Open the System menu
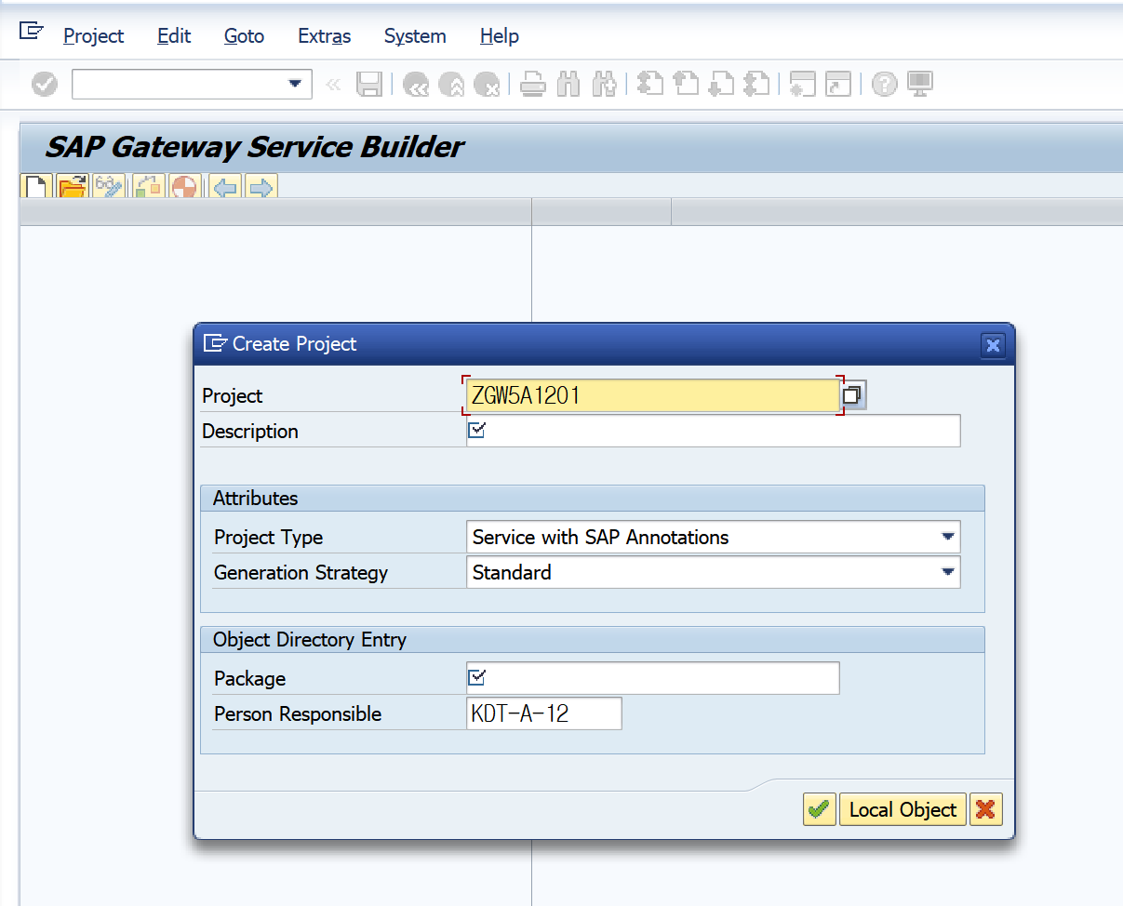Viewport: 1123px width, 906px height. 415,36
